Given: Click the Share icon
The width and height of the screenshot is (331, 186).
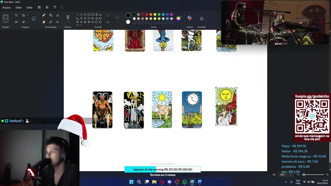Looking at the screenshot, I should tap(47, 7).
